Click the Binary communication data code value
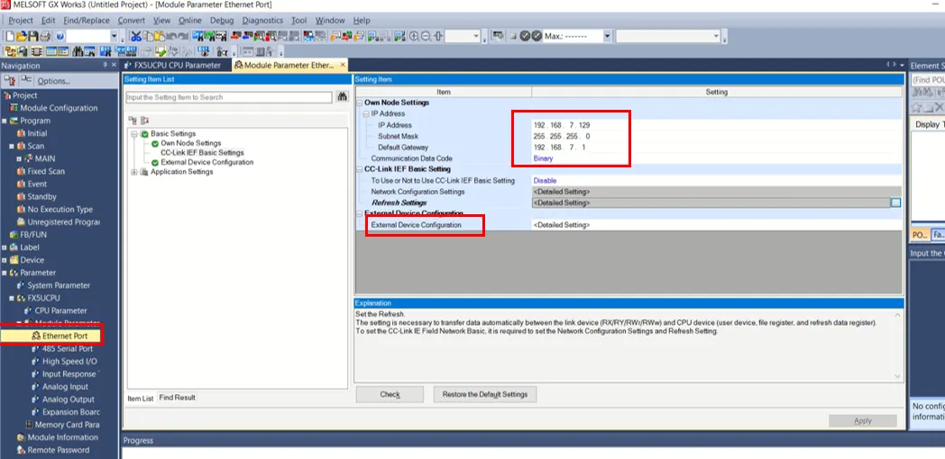The width and height of the screenshot is (945, 459). [543, 158]
